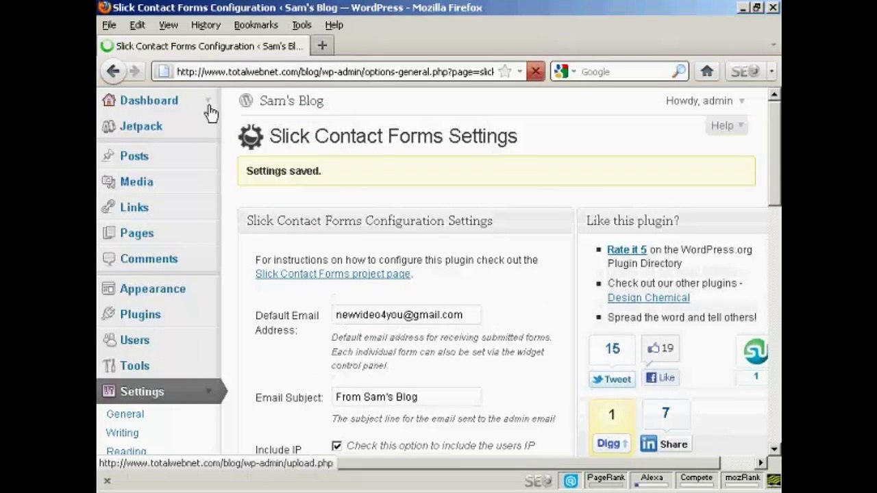Viewport: 877px width, 493px height.
Task: Stop loading with the red X button
Action: click(536, 71)
